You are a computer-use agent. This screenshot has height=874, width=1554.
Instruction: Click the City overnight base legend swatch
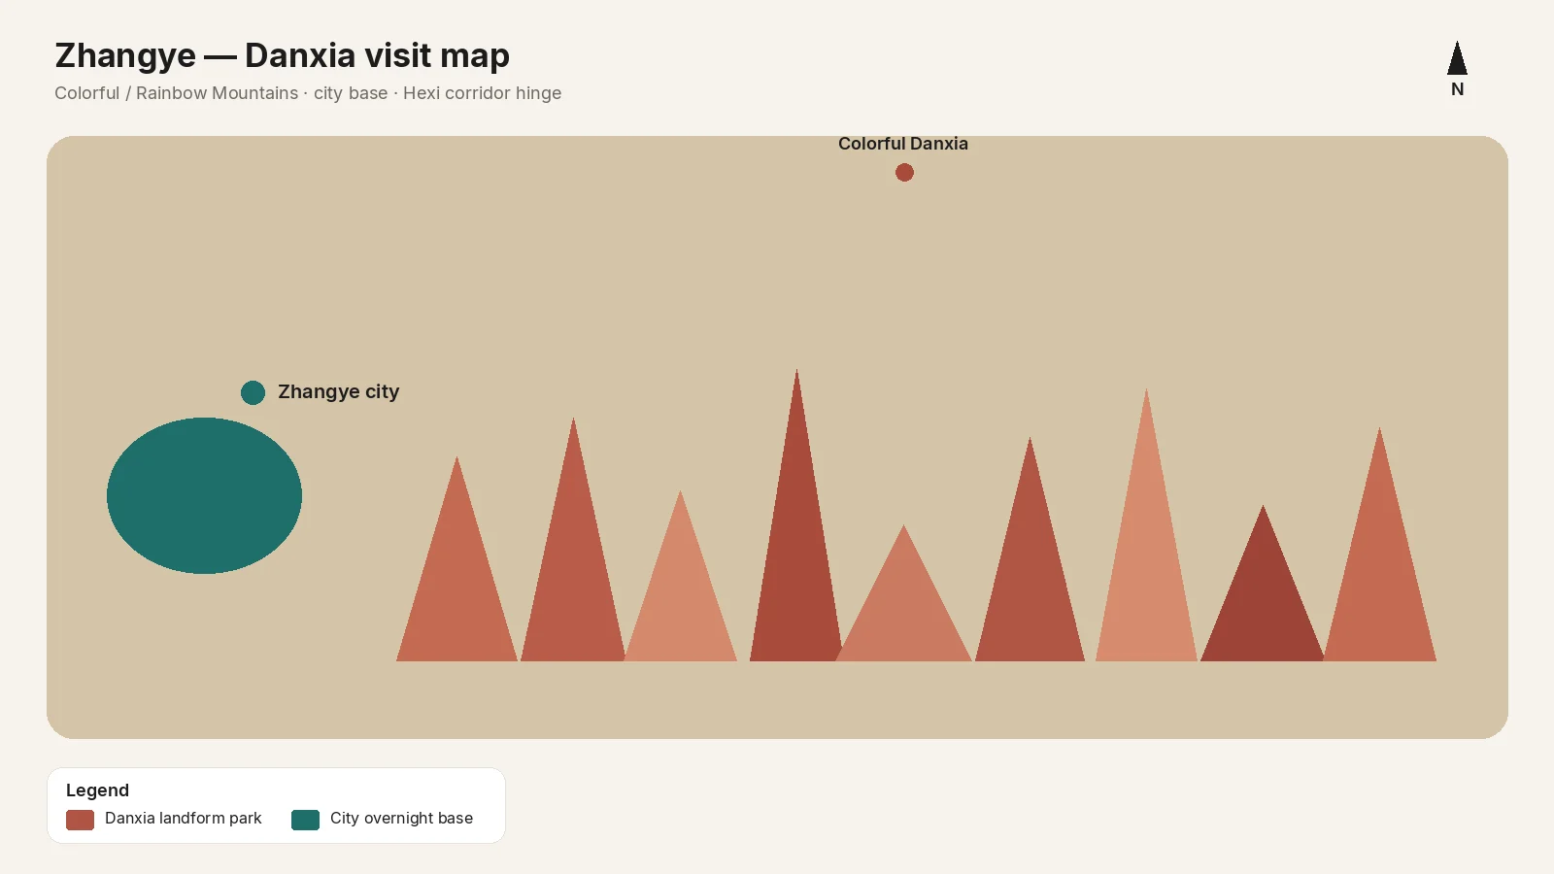(305, 820)
